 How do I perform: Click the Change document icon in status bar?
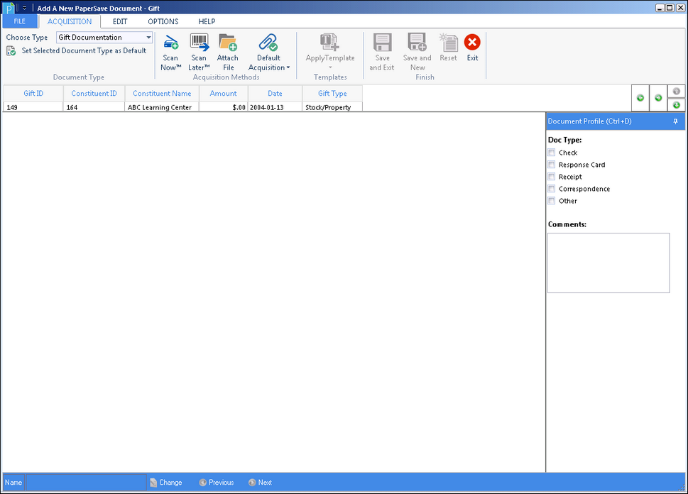153,483
